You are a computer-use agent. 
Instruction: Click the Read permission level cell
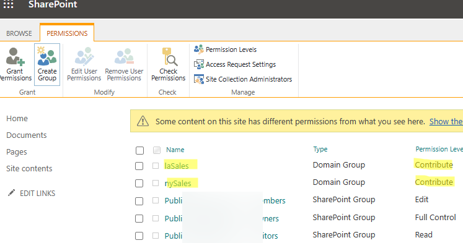[423, 235]
